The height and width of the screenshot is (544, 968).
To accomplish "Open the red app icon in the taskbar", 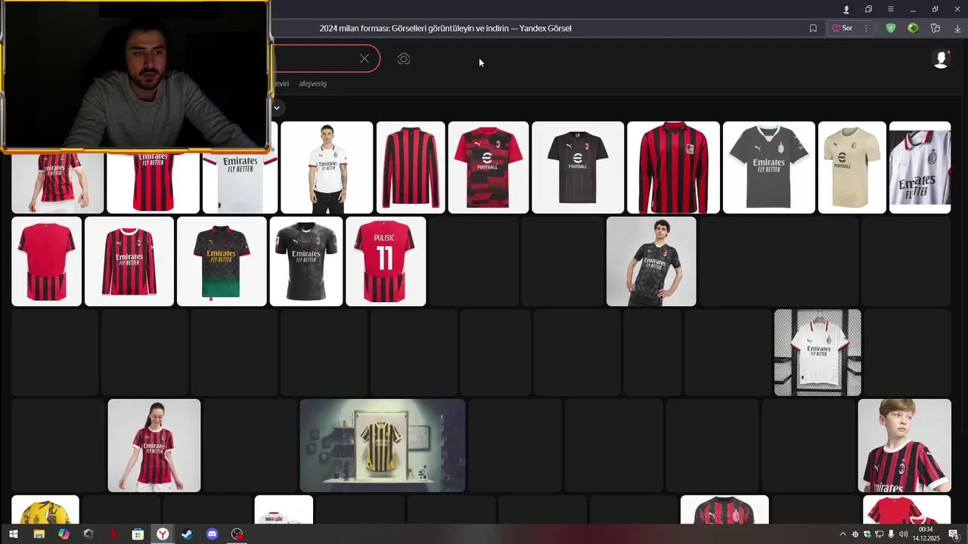I will click(x=113, y=534).
